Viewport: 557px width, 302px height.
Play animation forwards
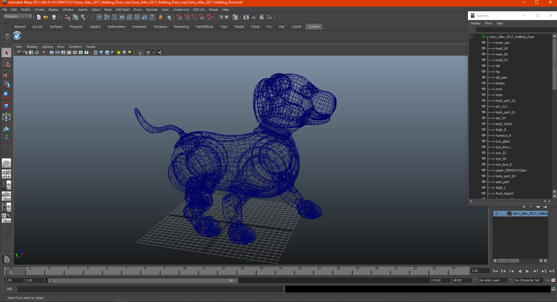pos(527,271)
